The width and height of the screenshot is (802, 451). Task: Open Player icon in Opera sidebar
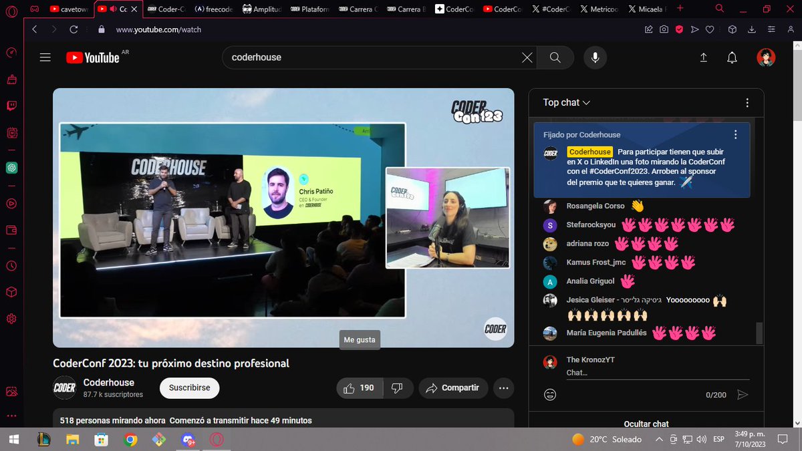tap(11, 203)
